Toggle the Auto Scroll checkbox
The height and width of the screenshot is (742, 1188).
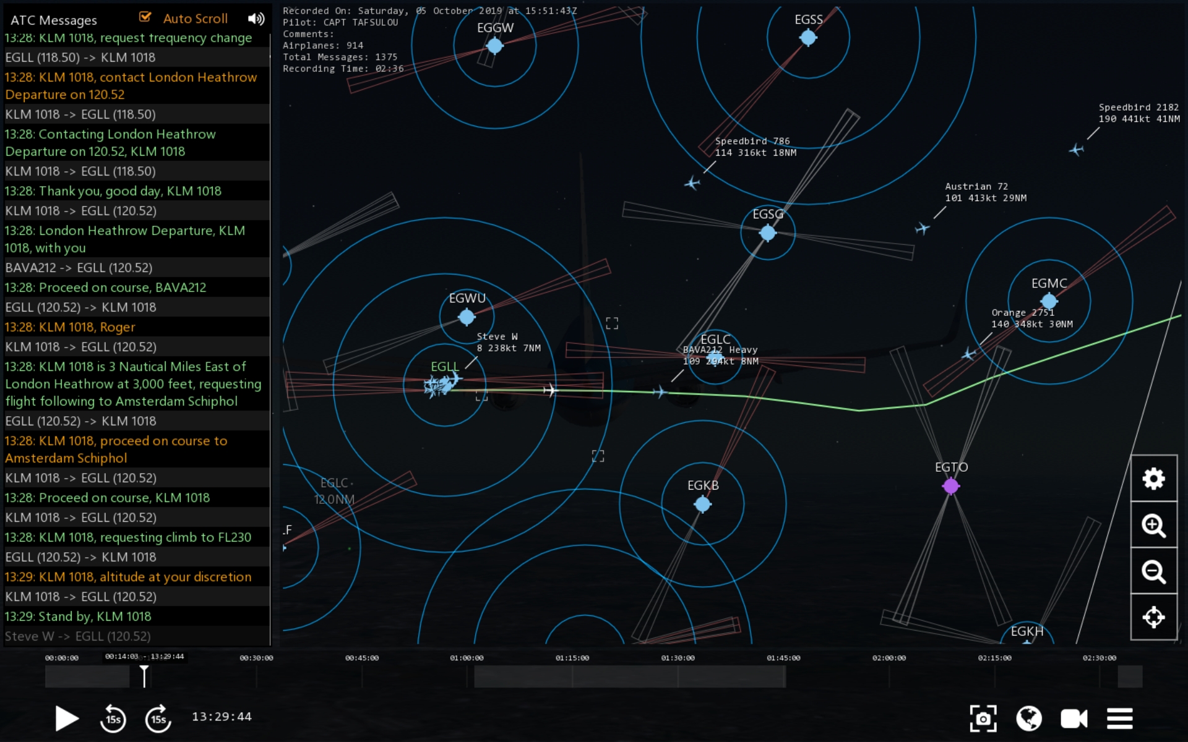coord(145,17)
